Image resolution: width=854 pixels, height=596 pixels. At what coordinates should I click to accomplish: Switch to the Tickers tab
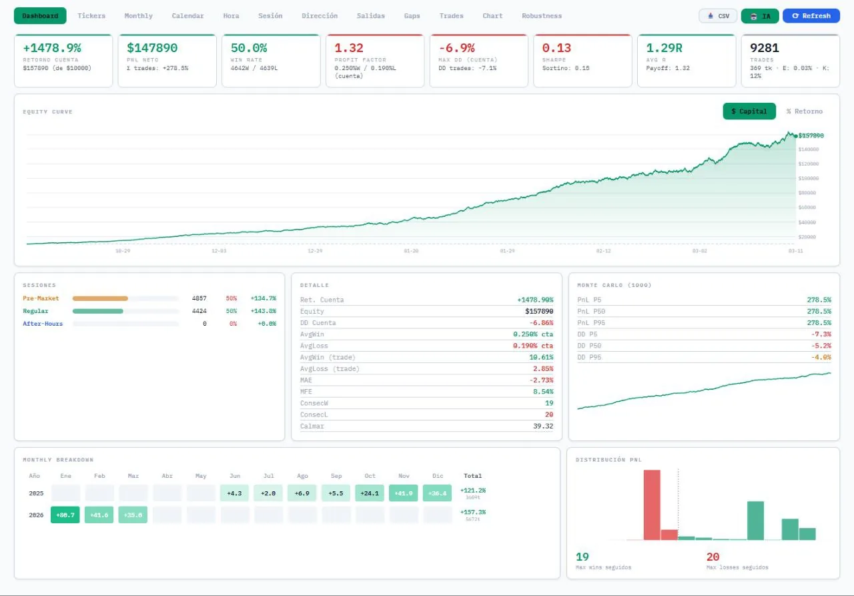91,15
